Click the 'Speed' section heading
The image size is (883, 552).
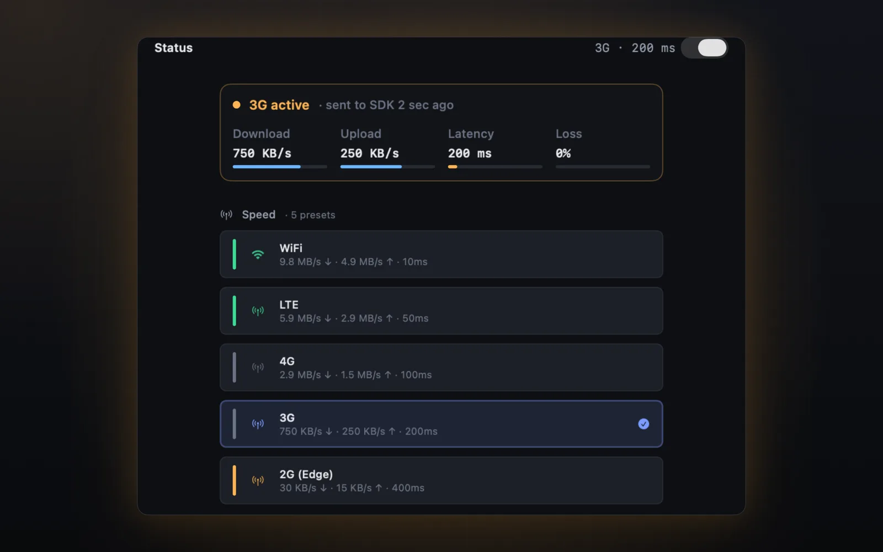tap(258, 215)
